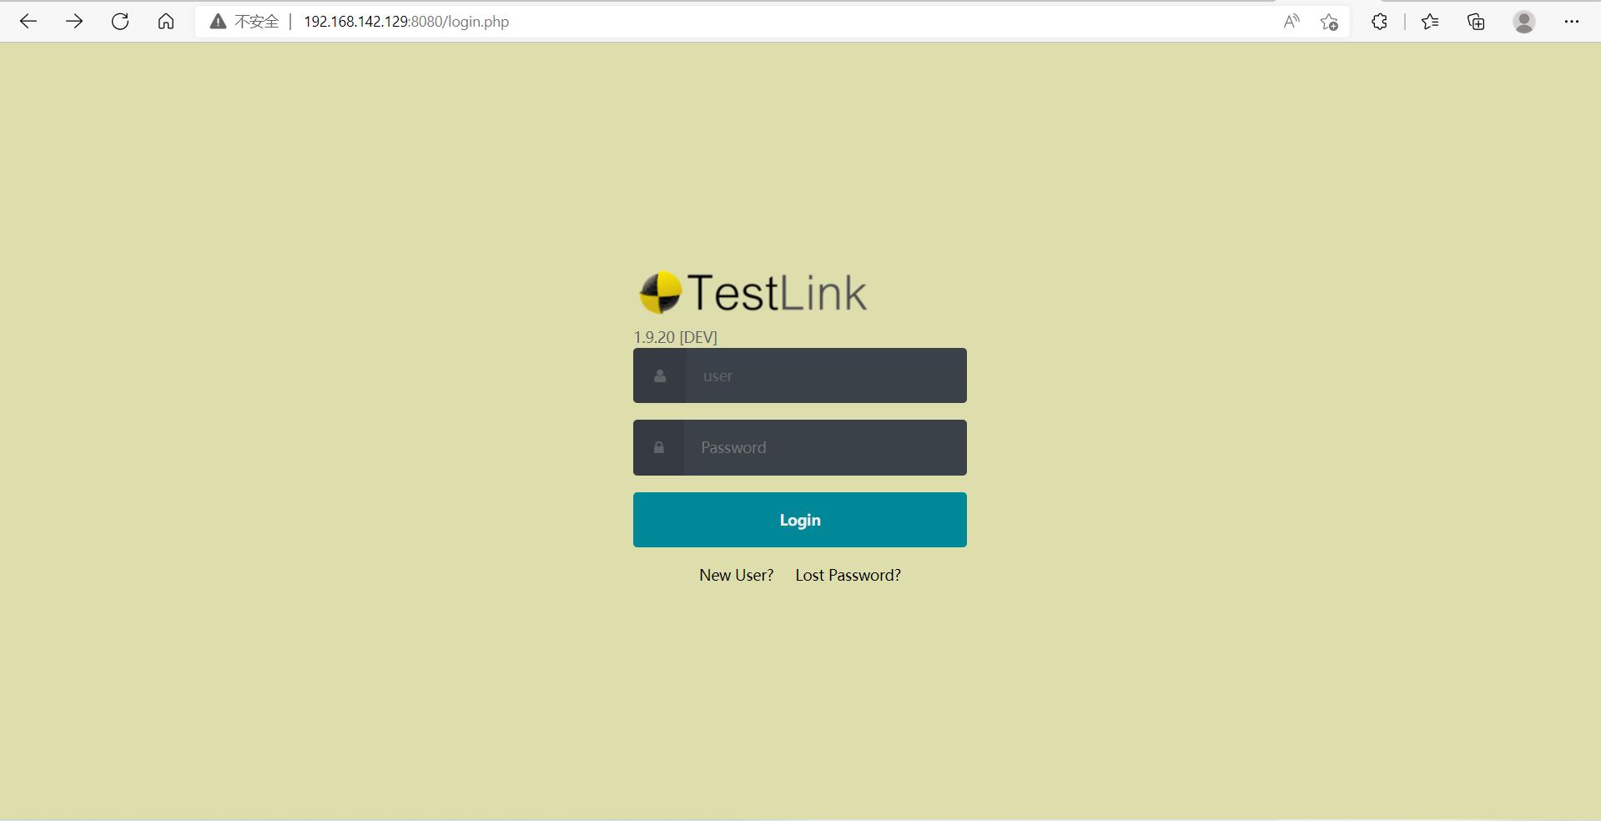This screenshot has width=1601, height=821.
Task: Open the collections icon
Action: [x=1476, y=22]
